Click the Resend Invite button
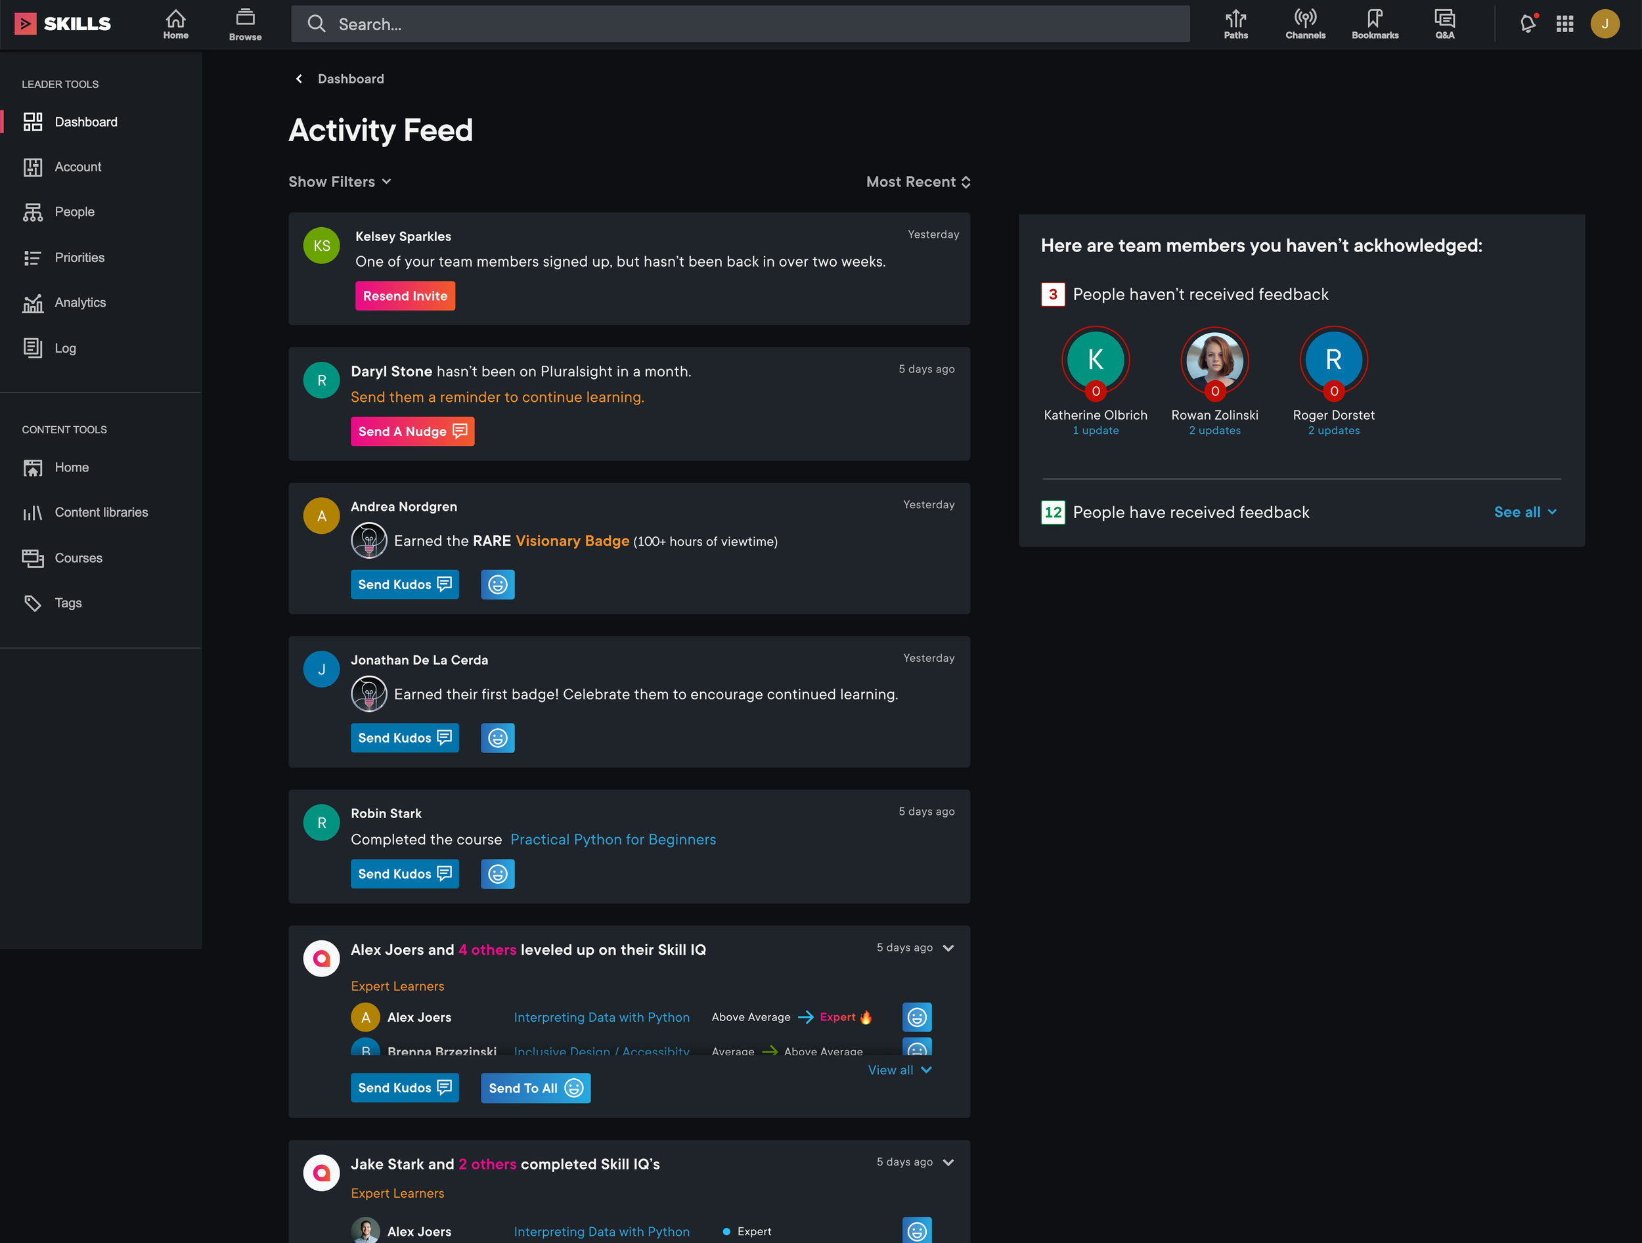Viewport: 1642px width, 1243px height. (x=405, y=296)
